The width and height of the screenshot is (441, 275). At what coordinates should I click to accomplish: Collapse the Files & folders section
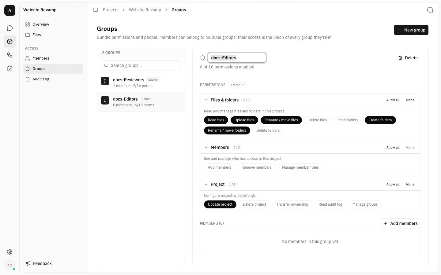pyautogui.click(x=206, y=100)
